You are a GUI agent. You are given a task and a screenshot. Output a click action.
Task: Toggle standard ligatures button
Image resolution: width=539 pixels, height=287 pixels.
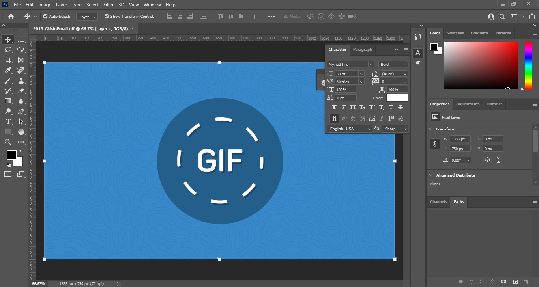click(334, 118)
